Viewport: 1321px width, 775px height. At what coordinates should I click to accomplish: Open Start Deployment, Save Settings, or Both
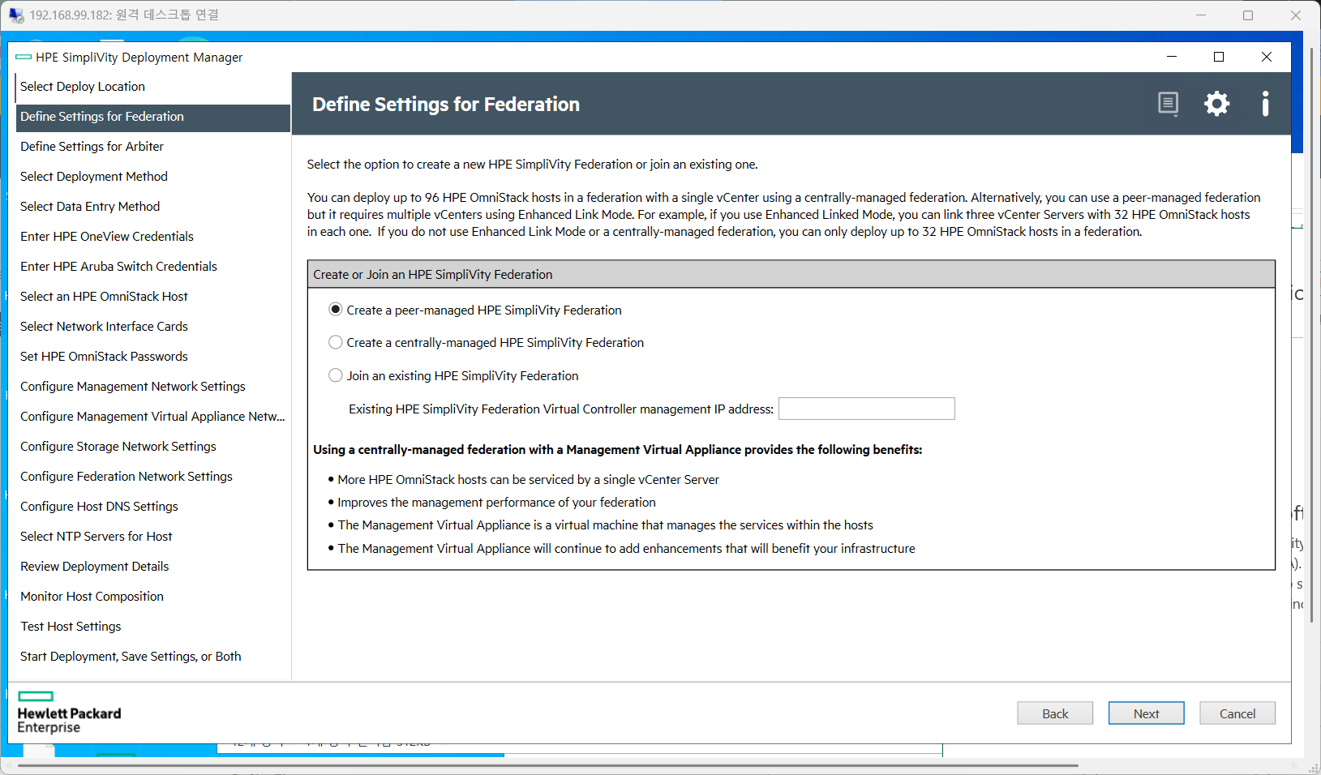point(152,657)
